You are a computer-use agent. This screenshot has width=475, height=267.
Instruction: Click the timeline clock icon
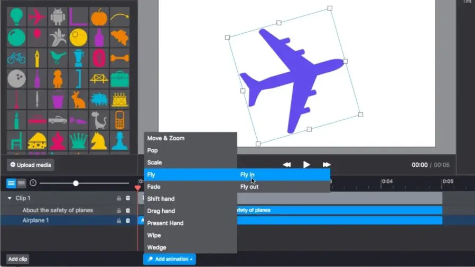click(33, 183)
